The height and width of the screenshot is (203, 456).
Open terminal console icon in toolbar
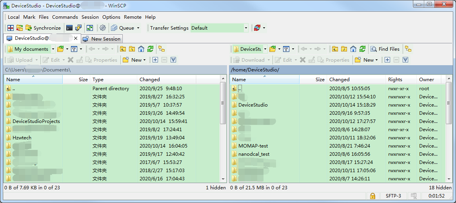pyautogui.click(x=69, y=28)
